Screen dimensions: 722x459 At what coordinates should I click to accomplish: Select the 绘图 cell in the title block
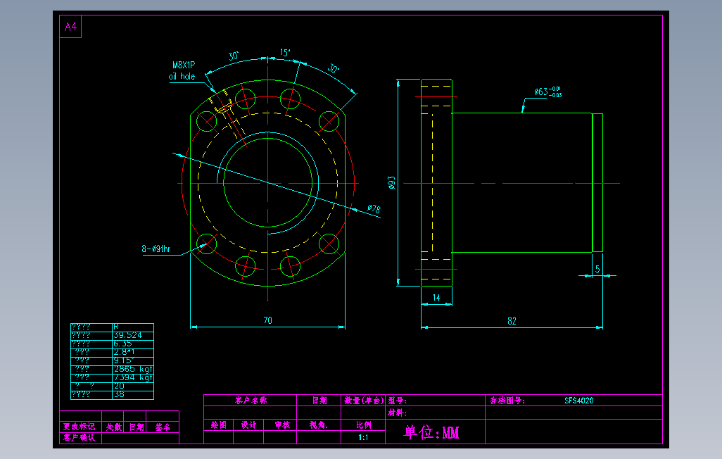coord(219,425)
